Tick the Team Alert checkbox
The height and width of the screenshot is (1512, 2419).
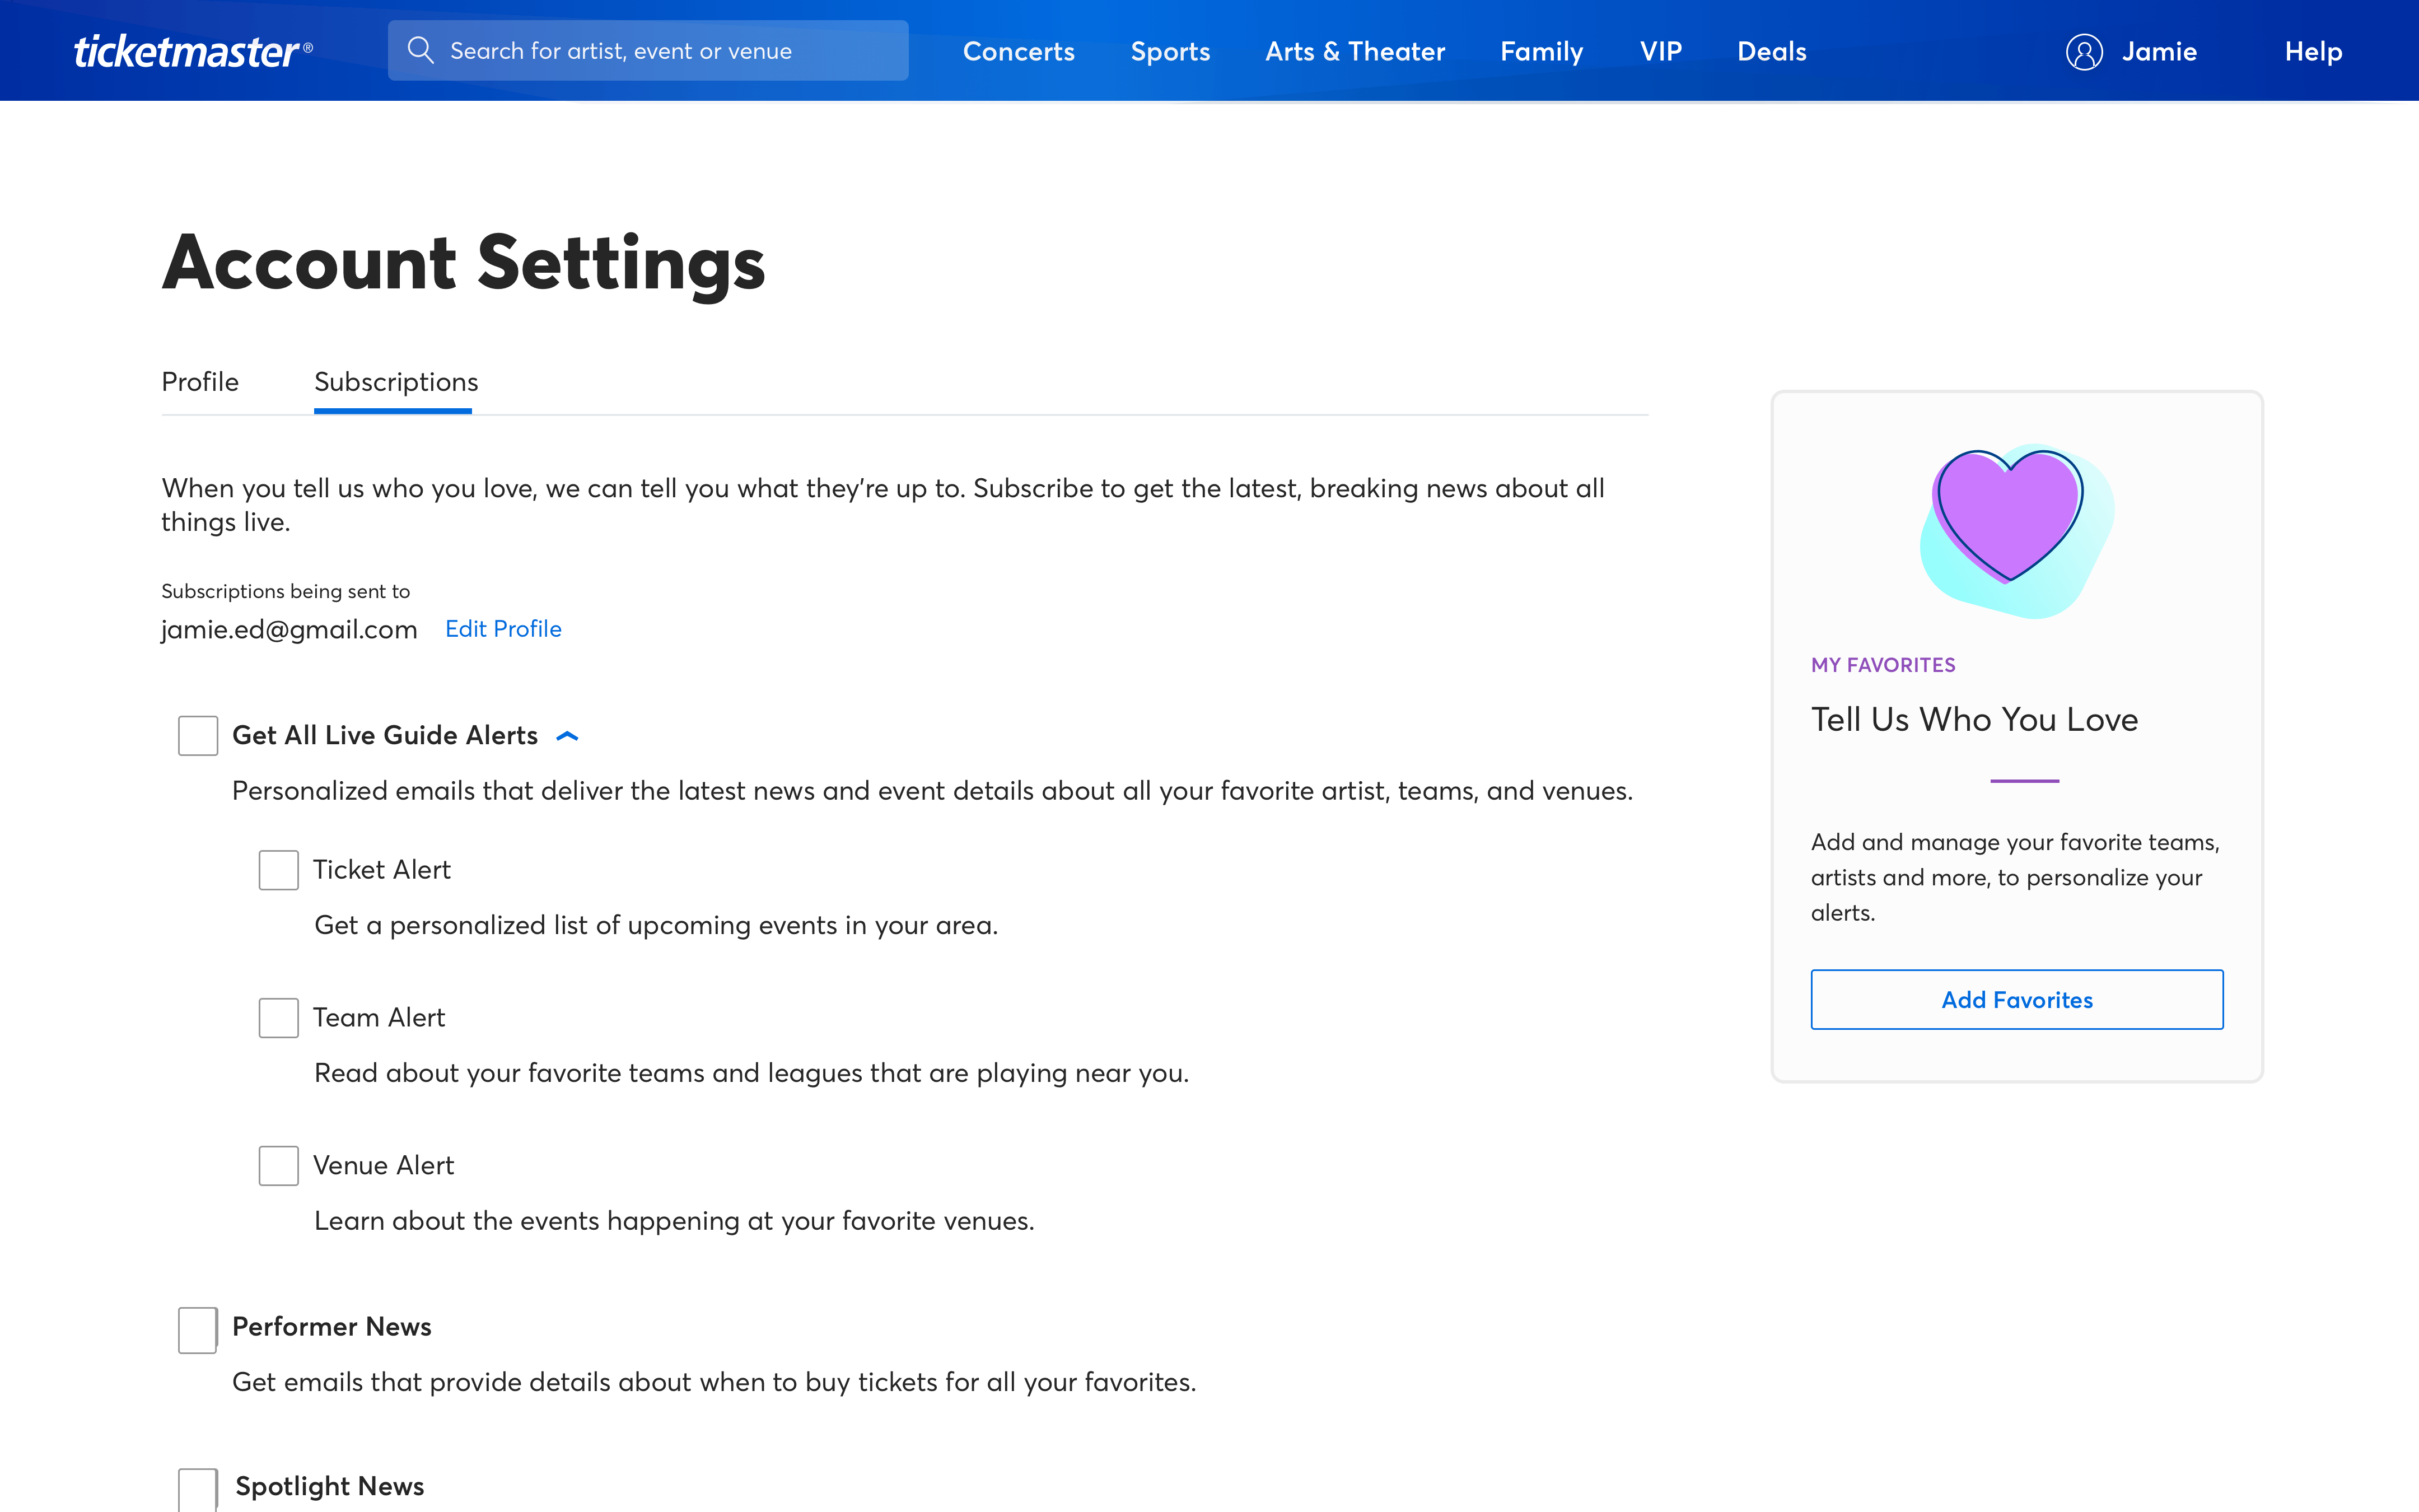click(x=279, y=1018)
